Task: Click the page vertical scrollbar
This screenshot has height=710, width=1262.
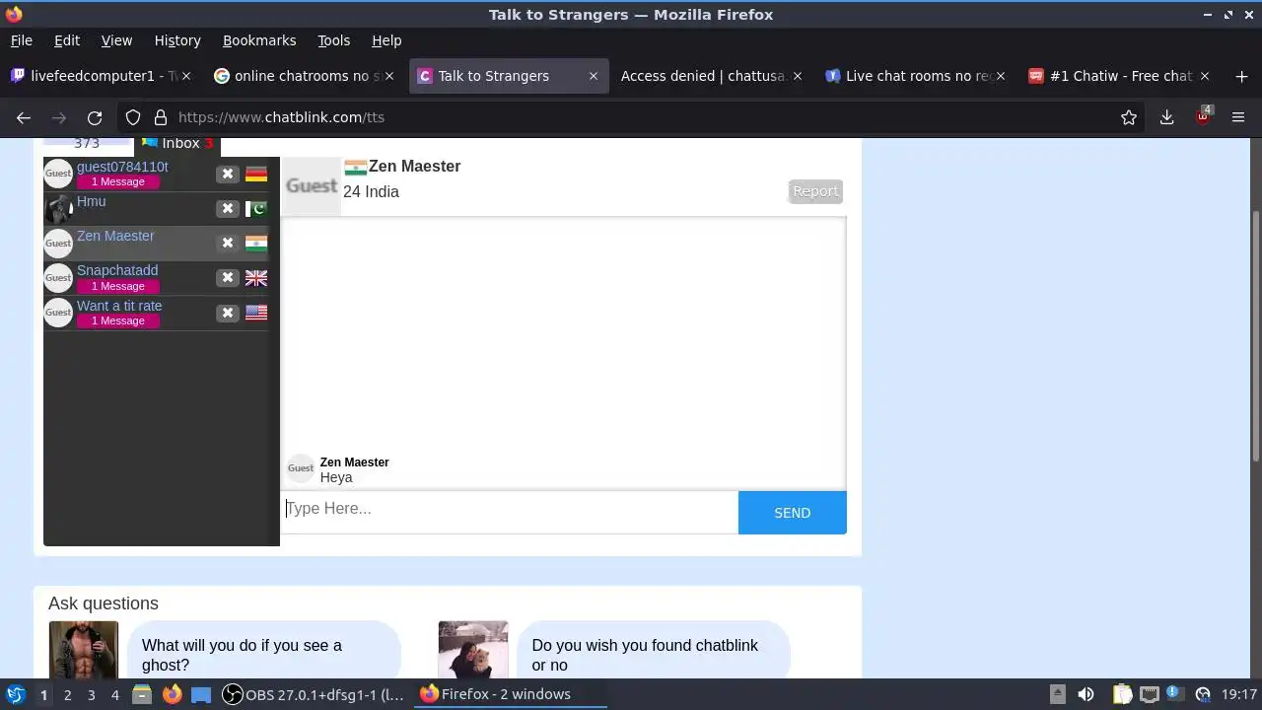Action: [1255, 335]
